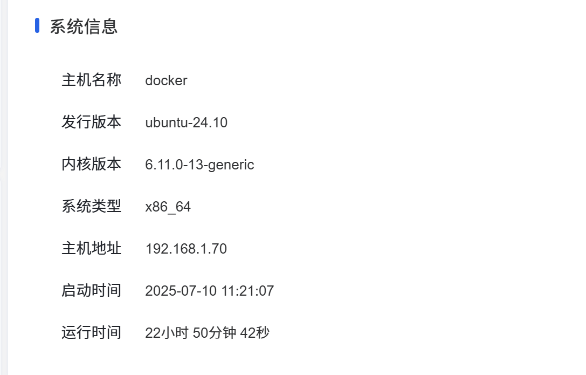586x375 pixels.
Task: Select the 运行时间 label
Action: pyautogui.click(x=92, y=332)
